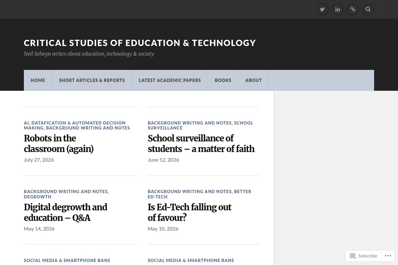This screenshot has width=398, height=265.
Task: Open the Twitter profile icon
Action: pos(322,9)
